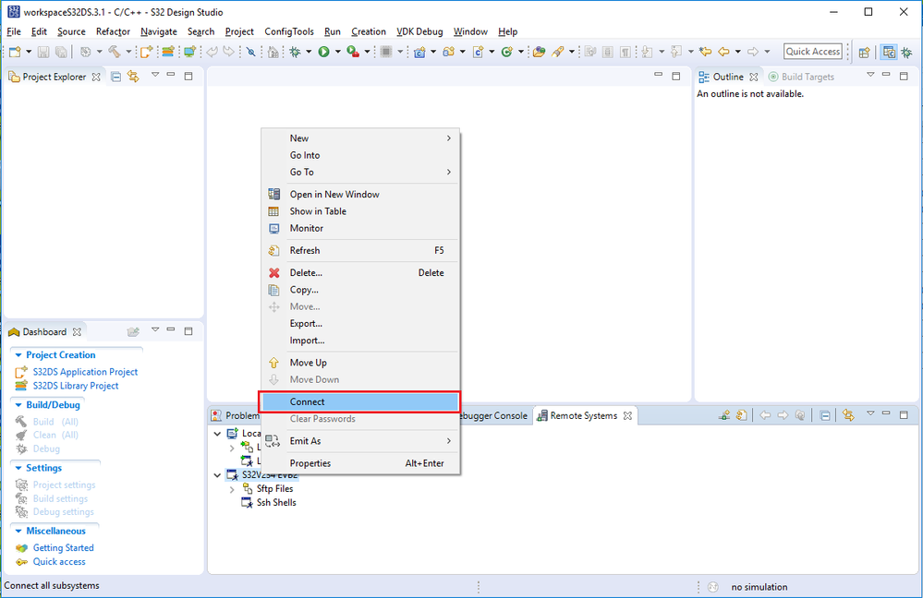Switch to the Debug perspective bug icon

(x=906, y=53)
